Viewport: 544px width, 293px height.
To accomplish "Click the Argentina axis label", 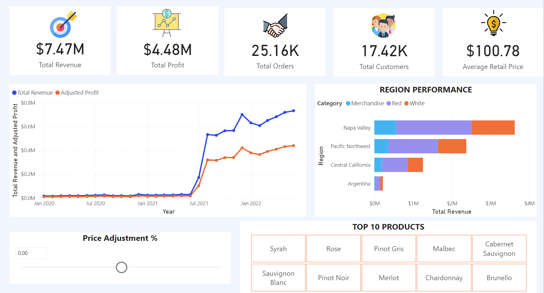I will tap(359, 184).
